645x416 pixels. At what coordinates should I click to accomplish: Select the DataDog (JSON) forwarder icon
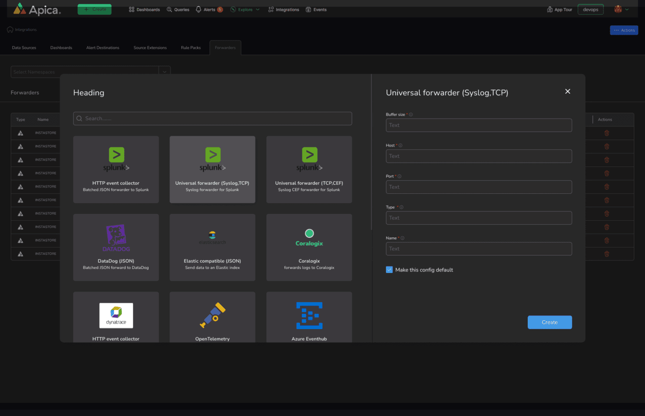116,238
